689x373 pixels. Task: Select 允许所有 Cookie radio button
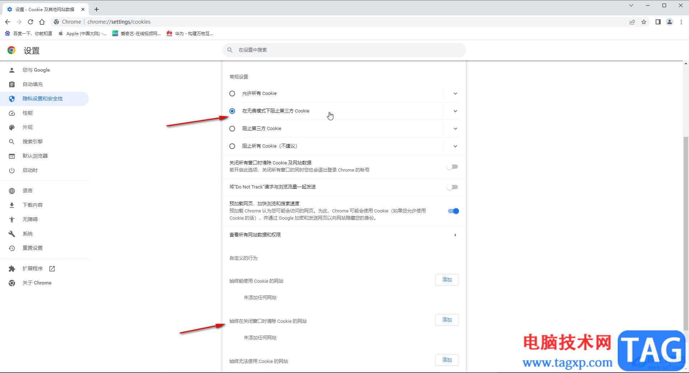(x=232, y=94)
